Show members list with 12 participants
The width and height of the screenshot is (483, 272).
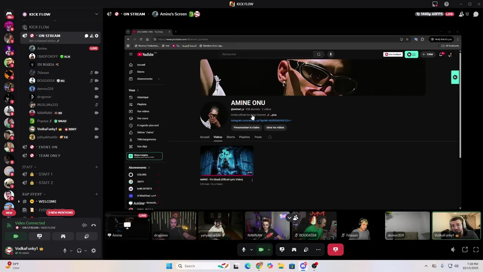tap(464, 14)
